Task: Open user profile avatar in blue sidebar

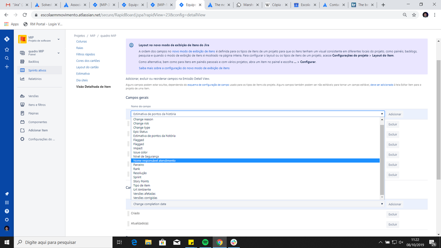Action: [x=7, y=229]
